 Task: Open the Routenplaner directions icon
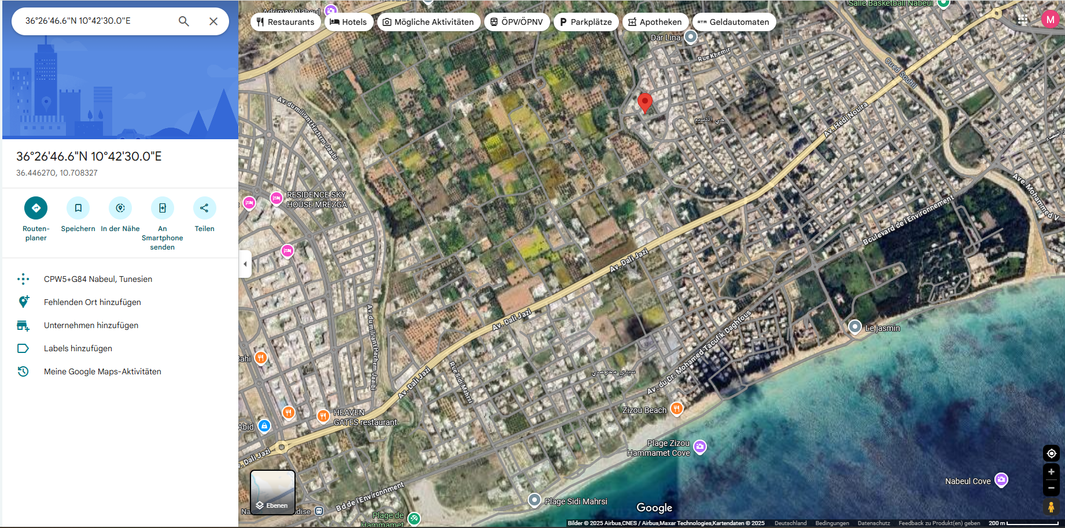coord(36,208)
